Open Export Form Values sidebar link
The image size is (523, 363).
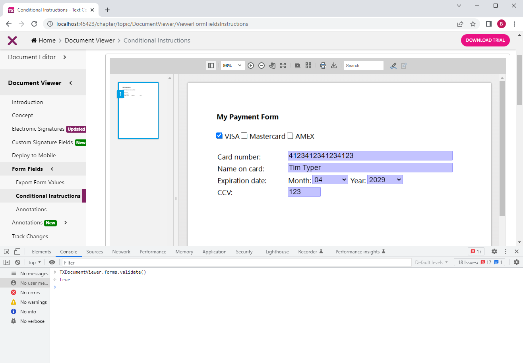tap(40, 182)
